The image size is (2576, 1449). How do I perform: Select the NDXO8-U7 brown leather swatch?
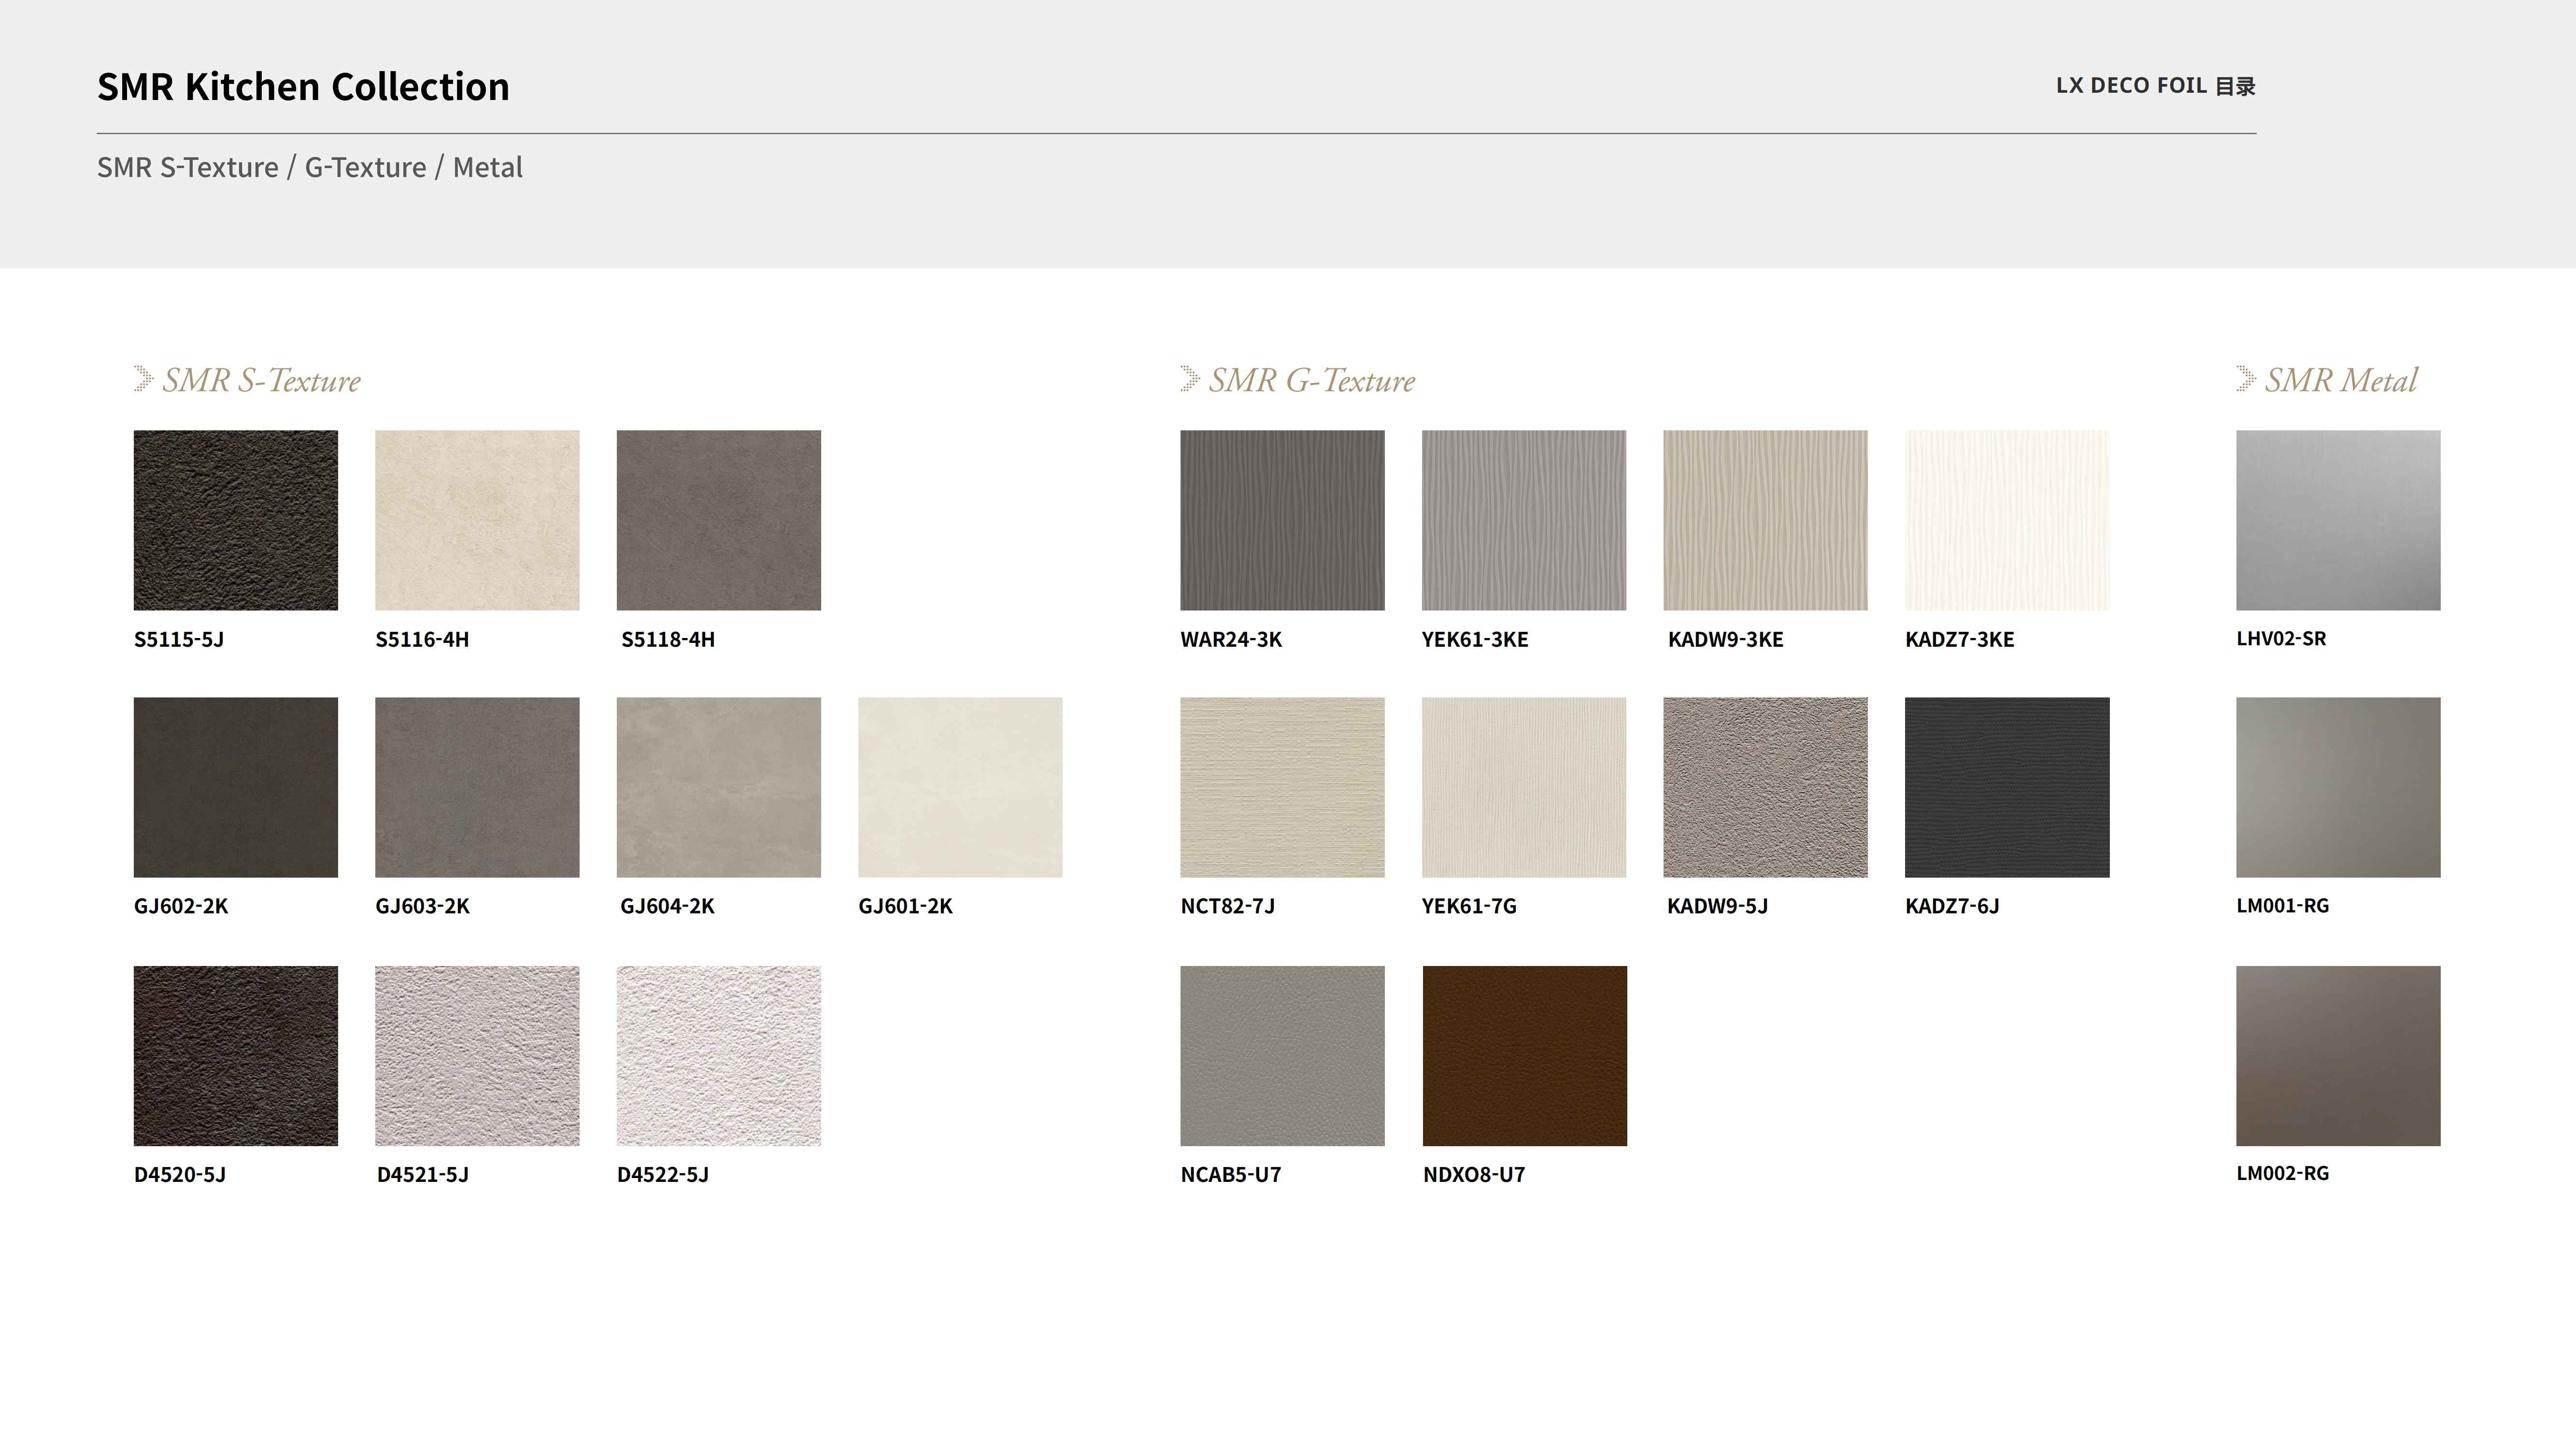(x=1525, y=1055)
